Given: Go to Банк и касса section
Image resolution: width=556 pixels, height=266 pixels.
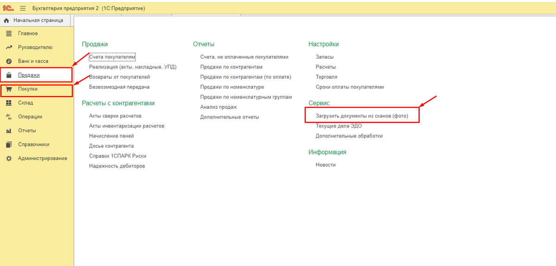Looking at the screenshot, I should pos(33,61).
